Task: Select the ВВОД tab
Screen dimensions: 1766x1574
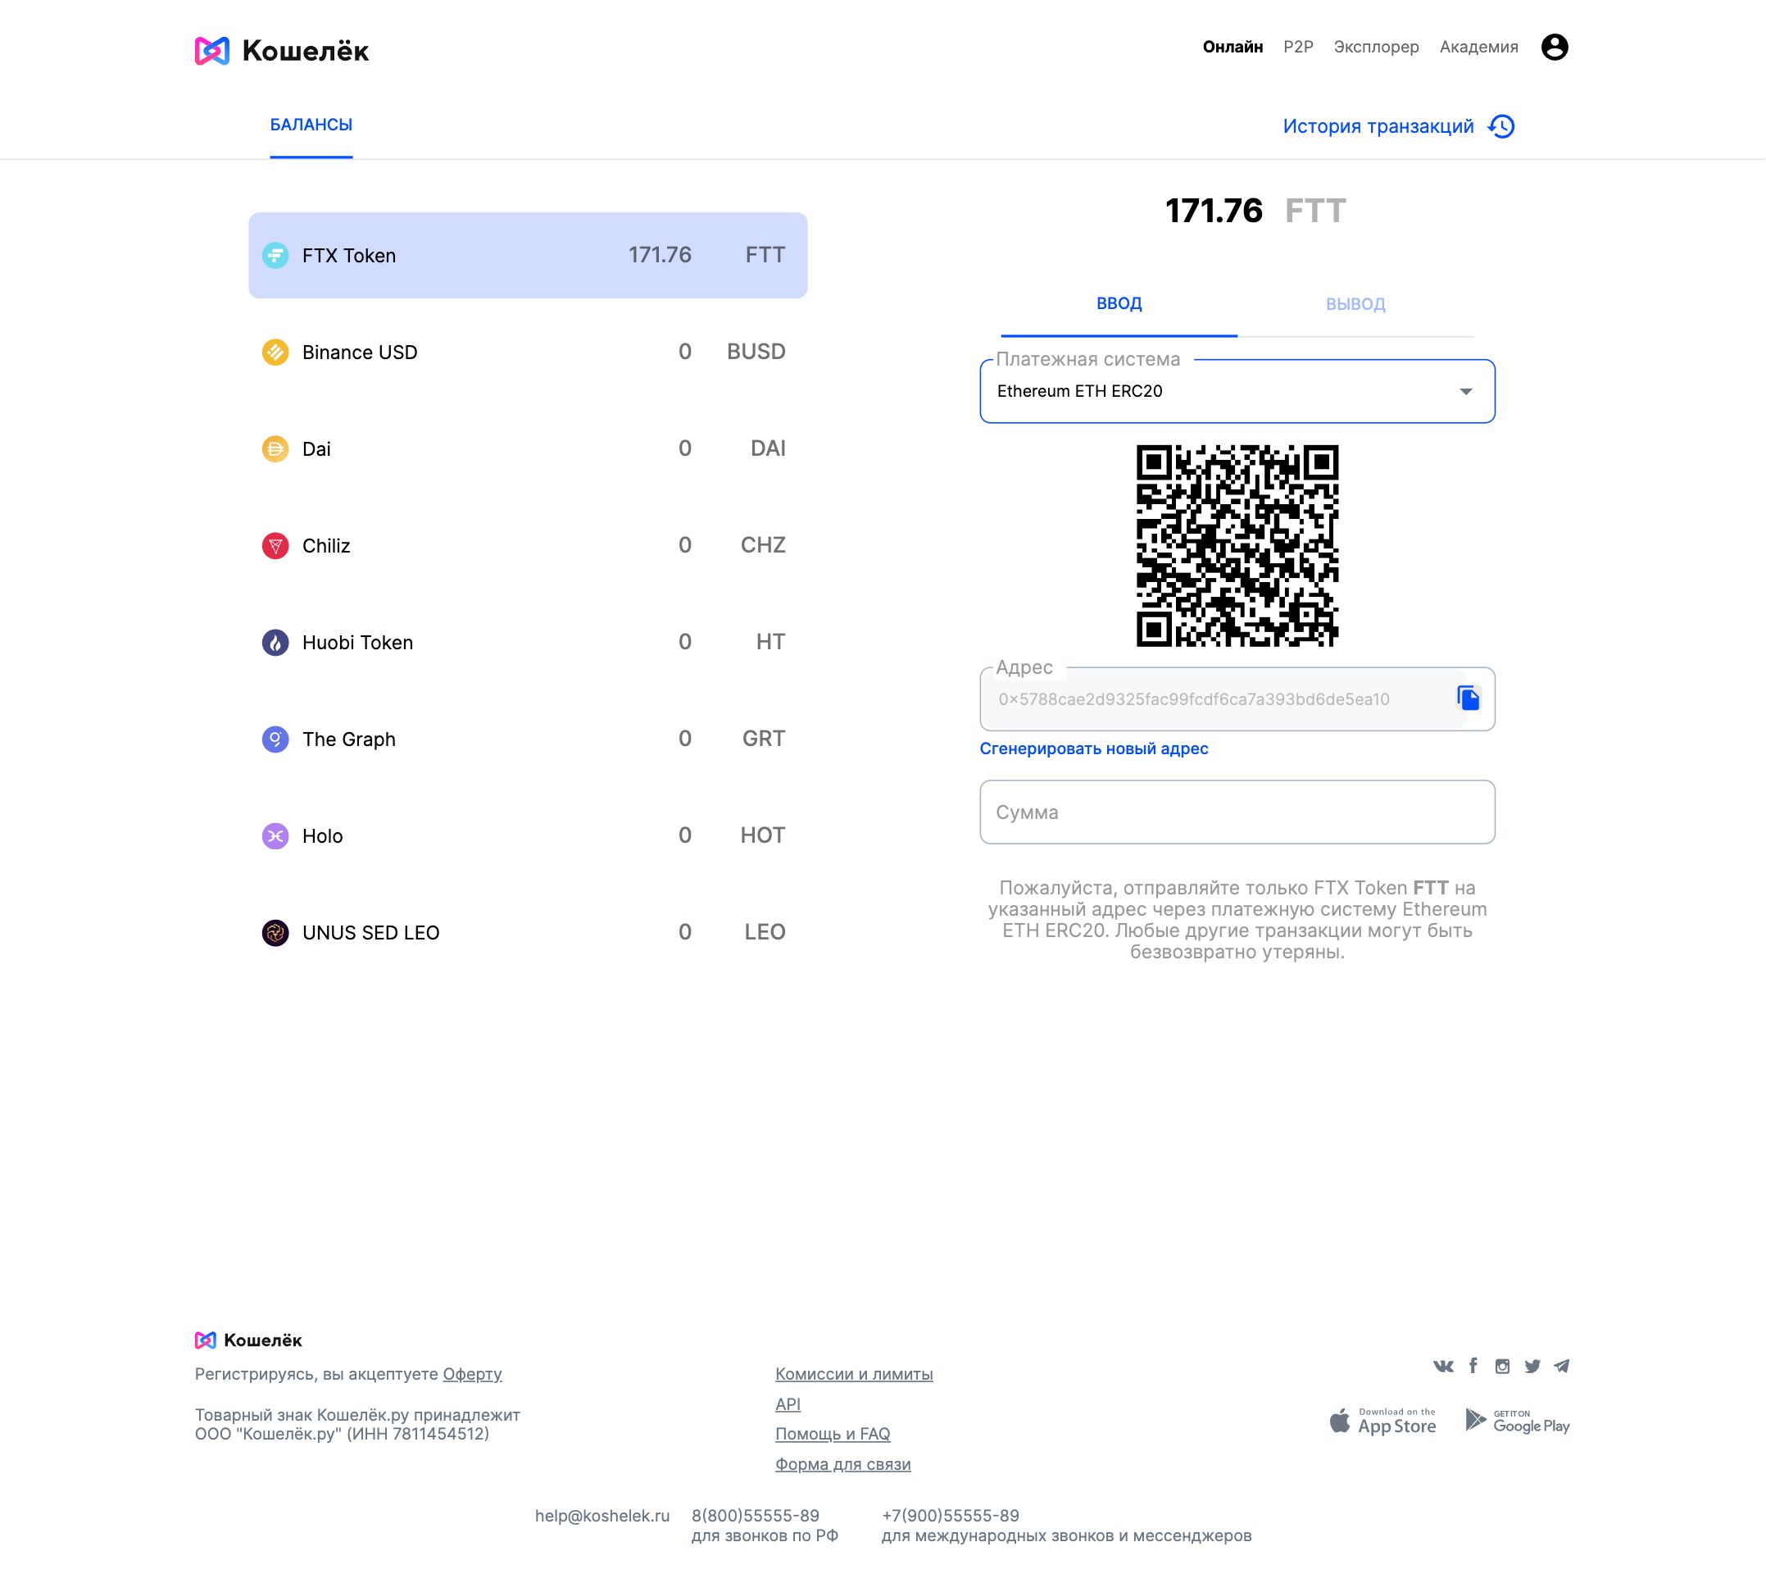Action: pyautogui.click(x=1119, y=303)
